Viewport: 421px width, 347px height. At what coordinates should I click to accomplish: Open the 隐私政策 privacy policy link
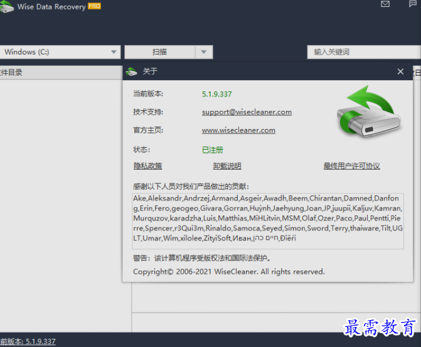[x=147, y=166]
